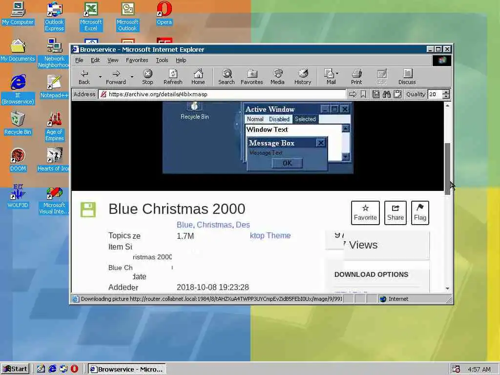500x375 pixels.
Task: Click the Favorite star button on page
Action: [x=365, y=213]
